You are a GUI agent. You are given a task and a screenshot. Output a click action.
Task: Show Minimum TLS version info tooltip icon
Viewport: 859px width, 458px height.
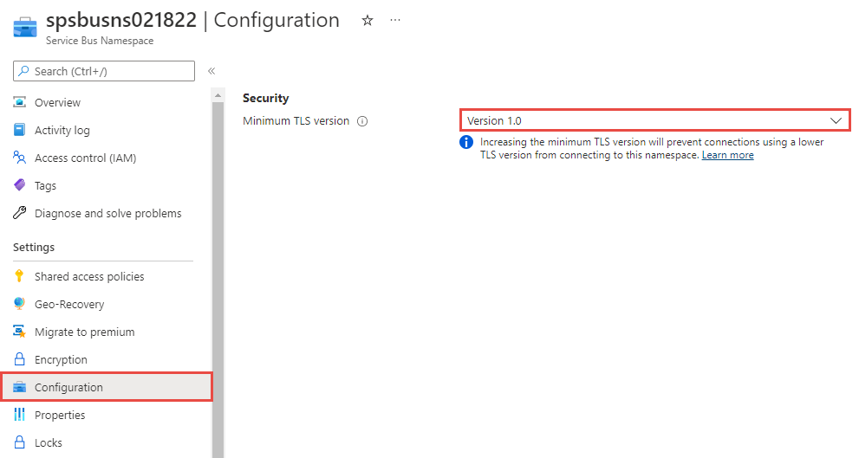pos(362,121)
